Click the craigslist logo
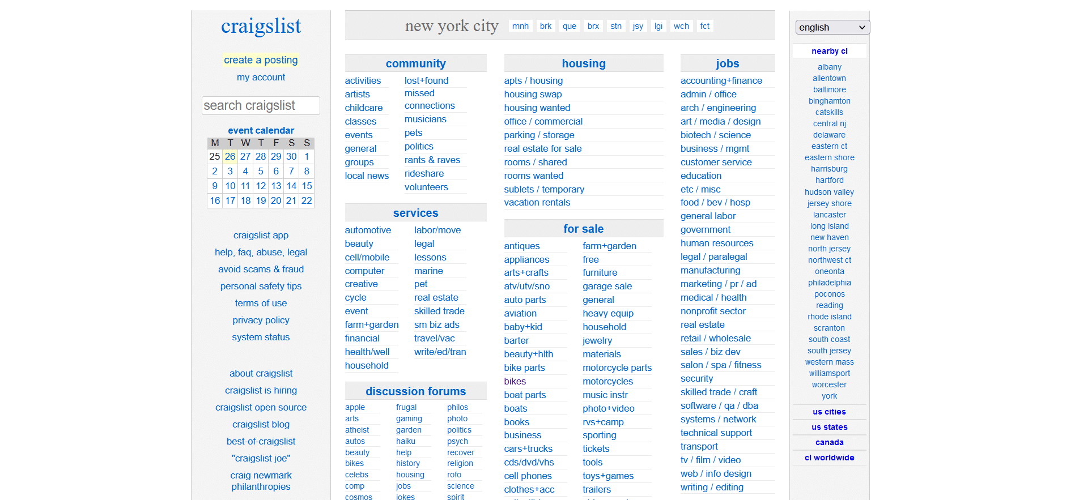This screenshot has height=500, width=1075. tap(261, 26)
